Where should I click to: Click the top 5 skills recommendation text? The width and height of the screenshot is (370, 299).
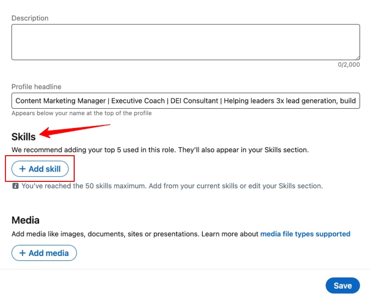tap(160, 150)
